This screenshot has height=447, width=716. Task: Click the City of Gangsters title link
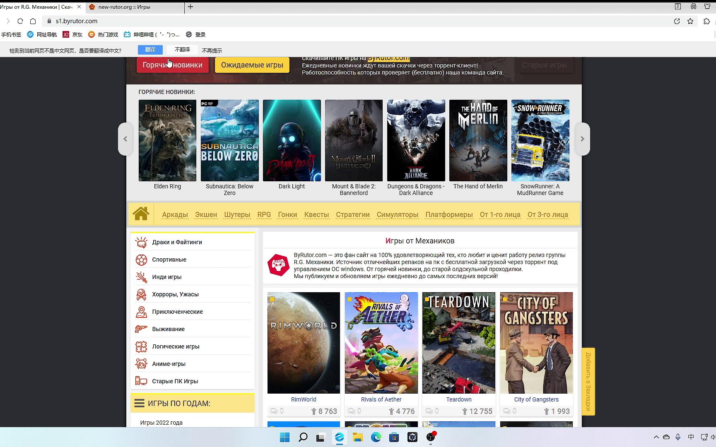[x=536, y=399]
